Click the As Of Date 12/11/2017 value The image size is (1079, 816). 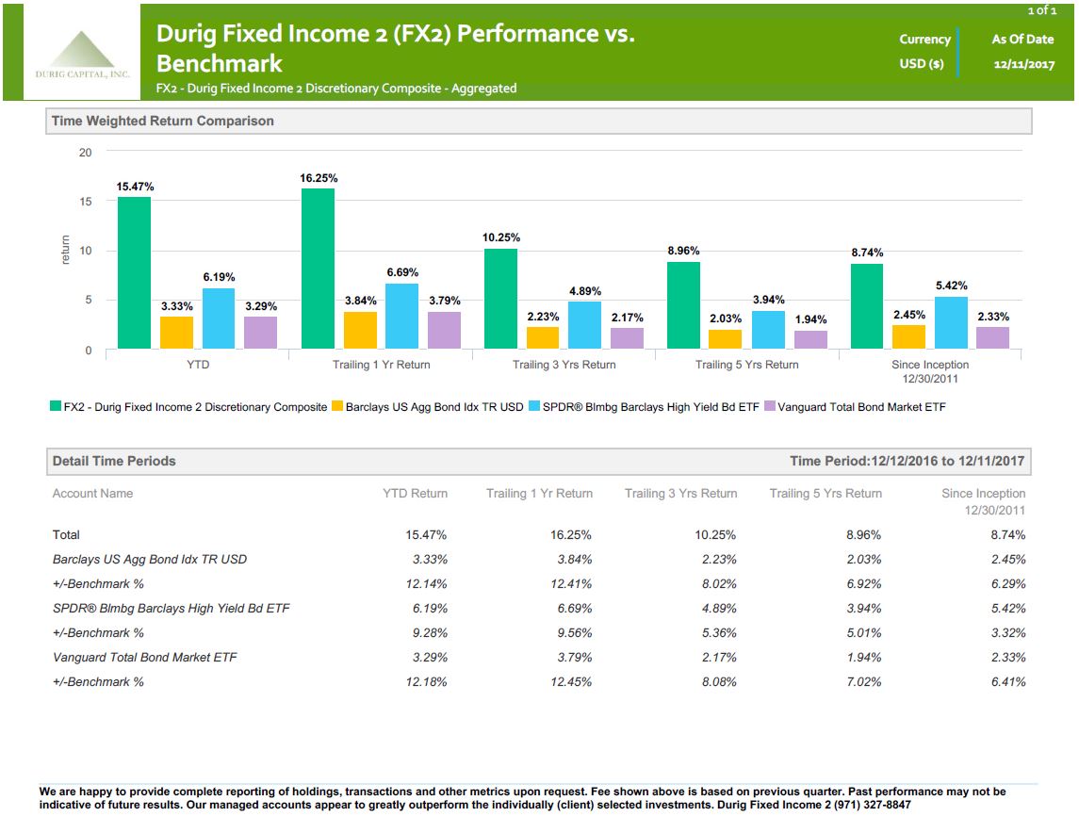coord(1024,64)
